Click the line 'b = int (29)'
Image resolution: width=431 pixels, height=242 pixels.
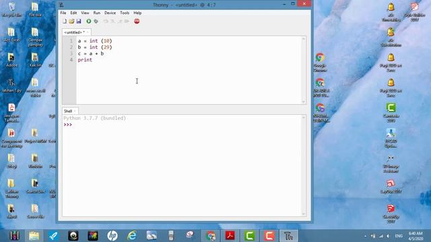pyautogui.click(x=95, y=47)
